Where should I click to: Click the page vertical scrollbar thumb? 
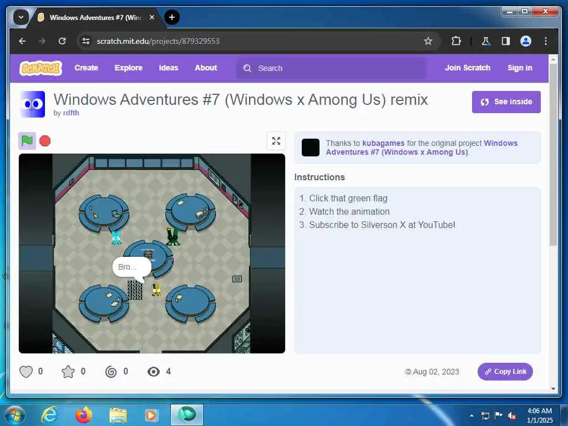tap(553, 155)
